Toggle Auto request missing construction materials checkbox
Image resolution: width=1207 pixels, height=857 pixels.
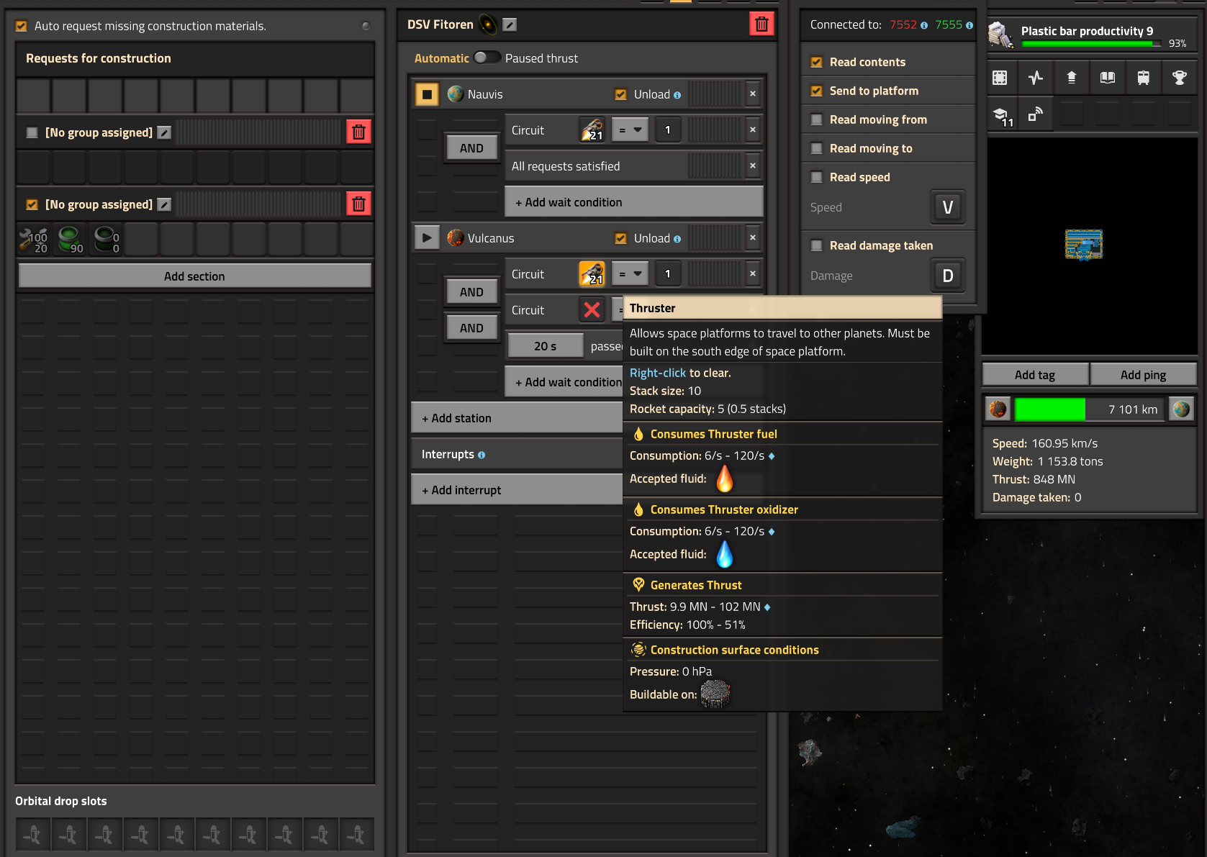click(x=22, y=26)
